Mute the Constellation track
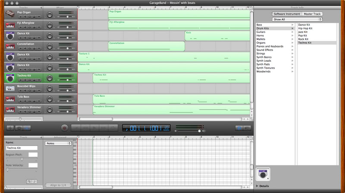 tap(25, 49)
